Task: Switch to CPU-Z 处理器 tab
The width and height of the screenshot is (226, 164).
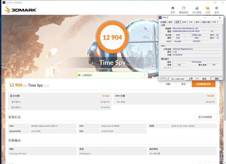Action: tap(163, 22)
